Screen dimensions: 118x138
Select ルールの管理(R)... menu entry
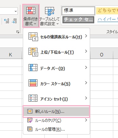(56, 129)
